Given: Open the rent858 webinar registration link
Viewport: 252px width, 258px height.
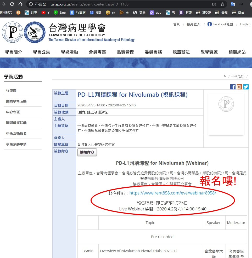Looking at the screenshot, I should [173, 193].
